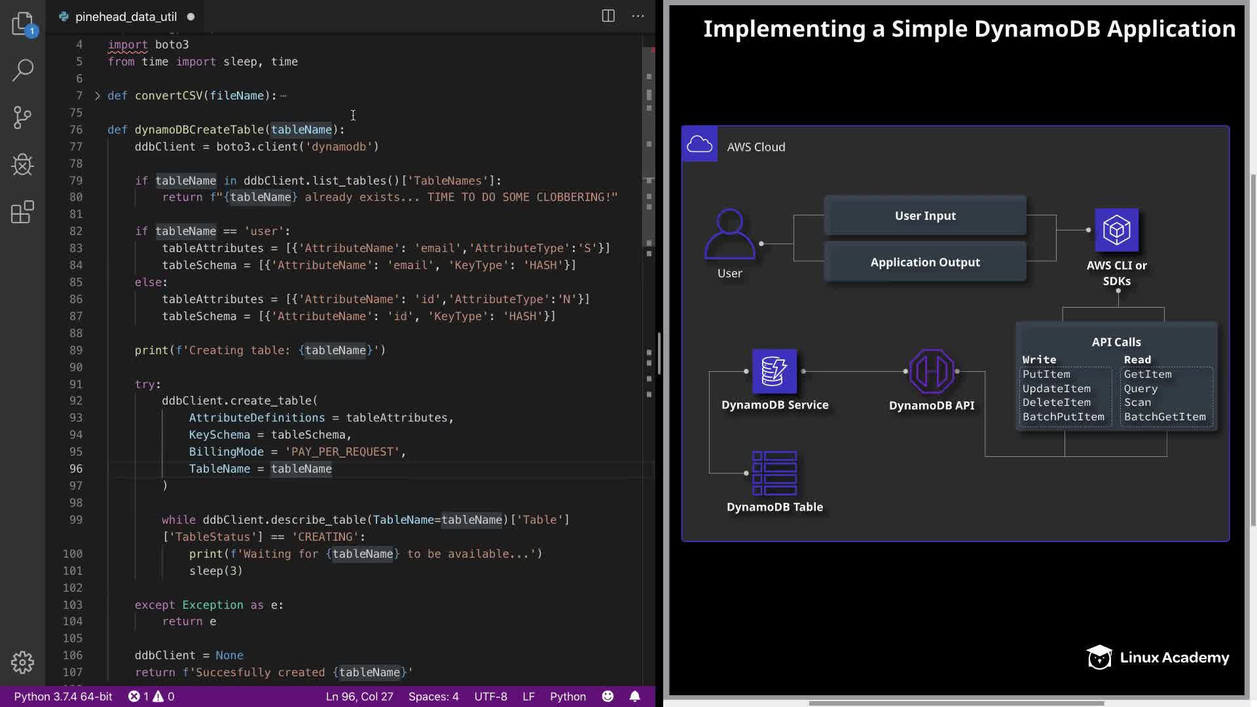Screen dimensions: 1257x707
Task: Select Python language mode in status bar
Action: point(568,697)
